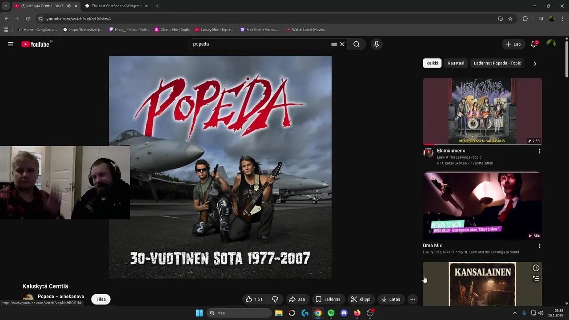Open the YouTube account avatar menu
Viewport: 569px width, 320px height.
point(551,44)
